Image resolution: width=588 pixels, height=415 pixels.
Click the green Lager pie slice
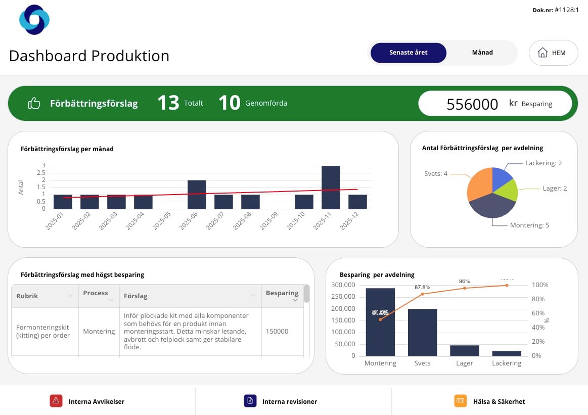tap(508, 190)
